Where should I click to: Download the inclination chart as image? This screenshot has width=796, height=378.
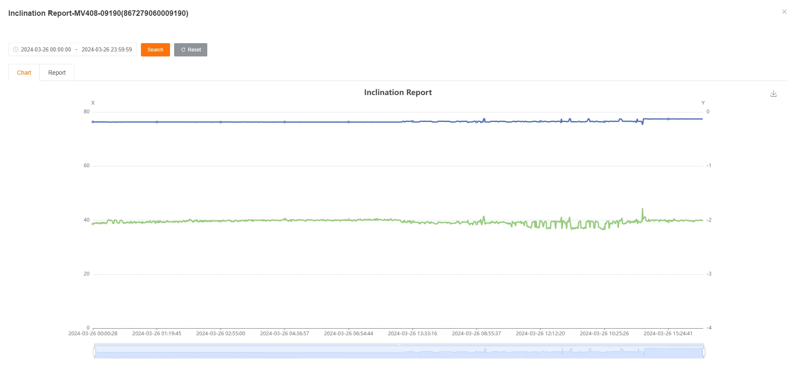773,94
